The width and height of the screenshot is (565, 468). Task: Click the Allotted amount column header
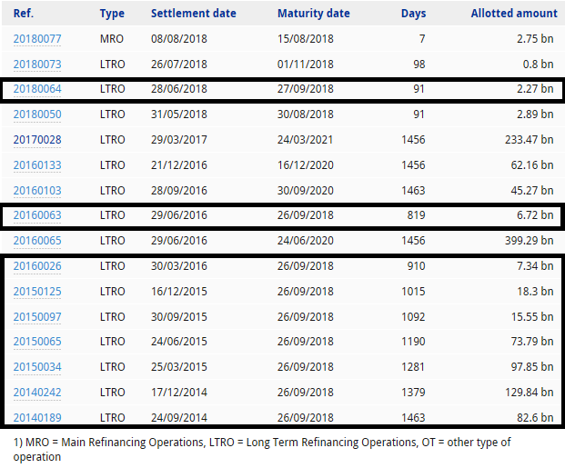pos(514,14)
